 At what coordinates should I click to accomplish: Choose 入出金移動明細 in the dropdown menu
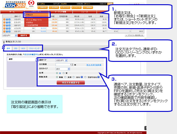coord(36,25)
